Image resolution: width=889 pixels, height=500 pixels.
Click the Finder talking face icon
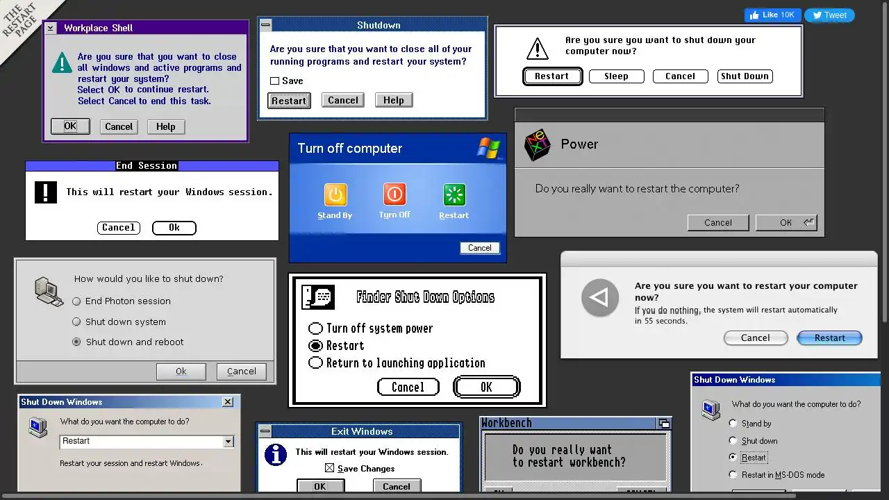click(318, 297)
